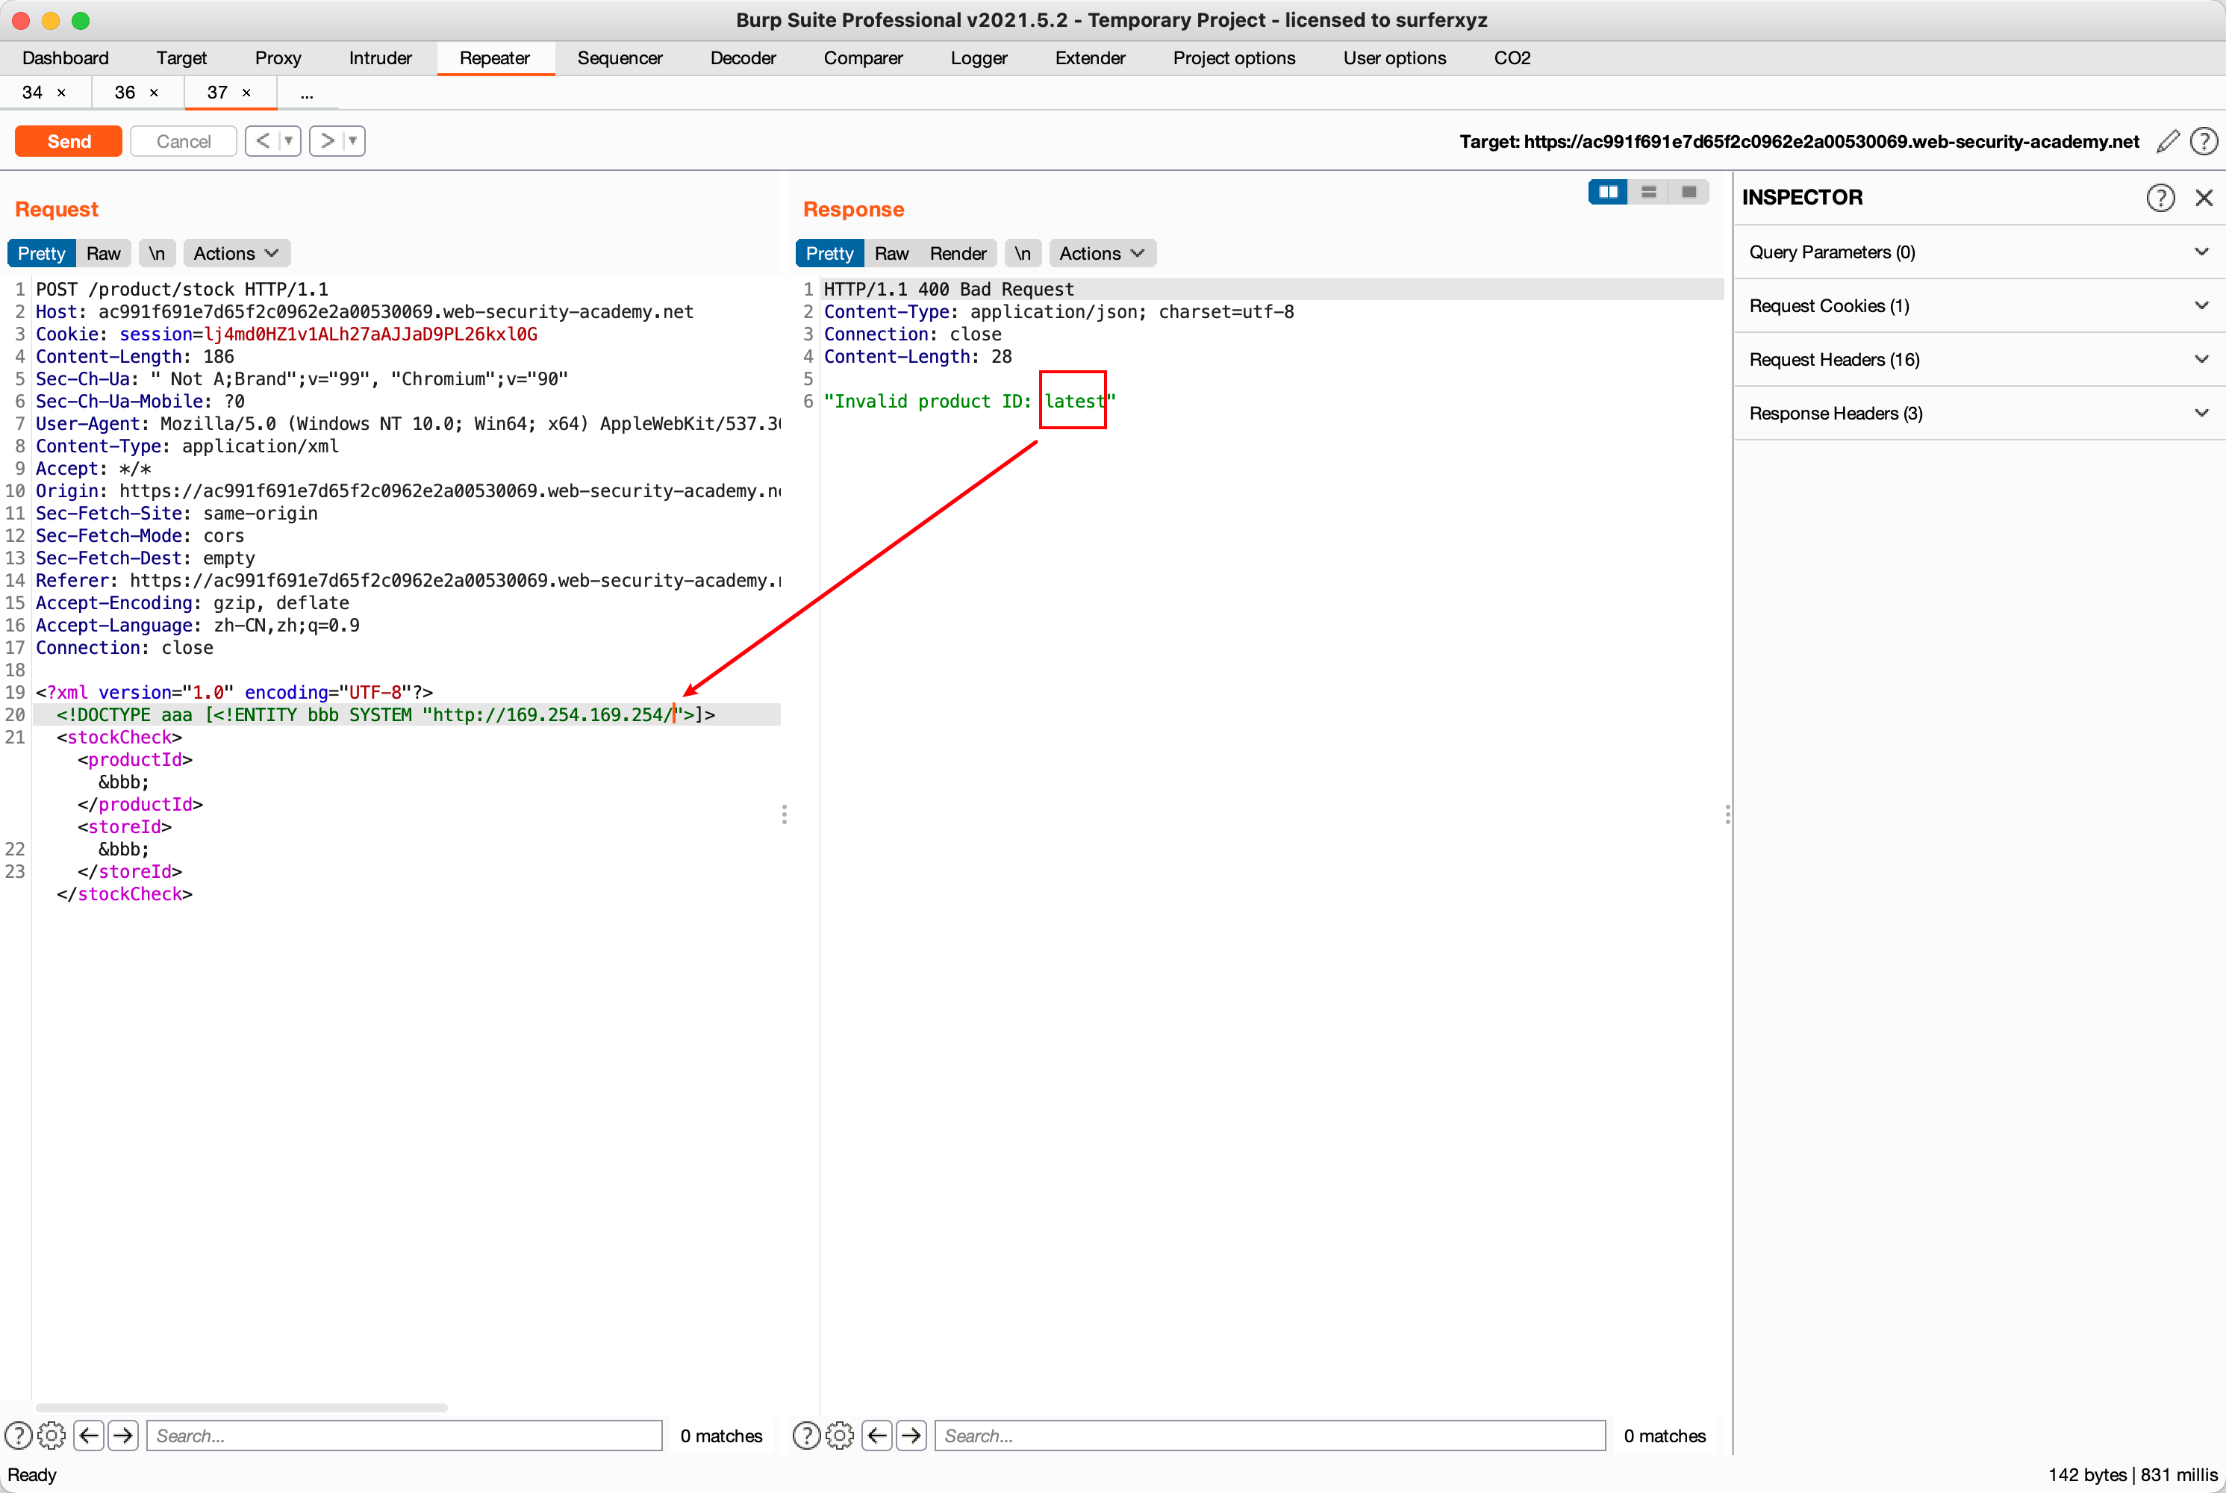Open request search settings gear
This screenshot has height=1493, width=2226.
[x=52, y=1435]
